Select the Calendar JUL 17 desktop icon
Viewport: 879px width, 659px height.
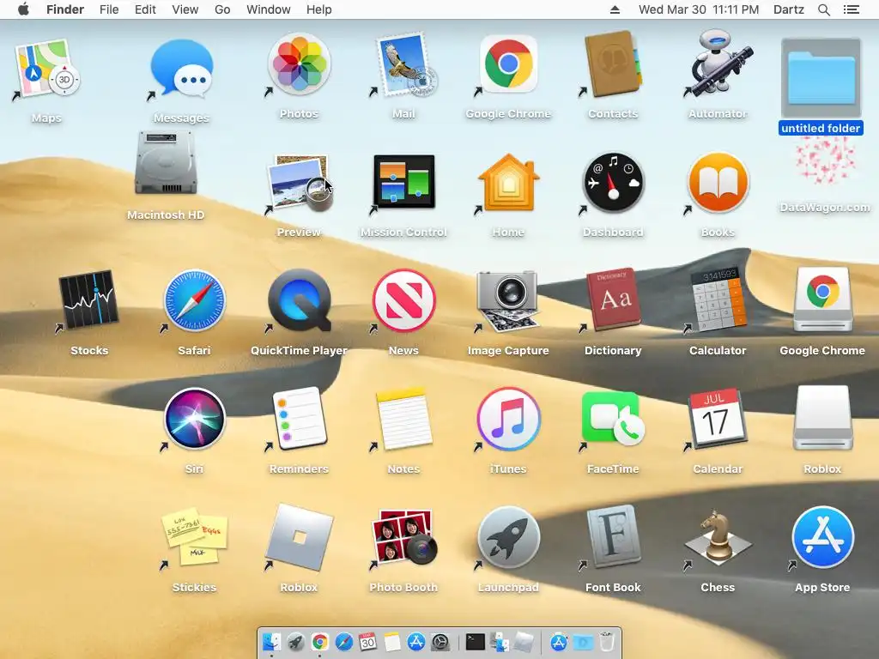(x=718, y=418)
